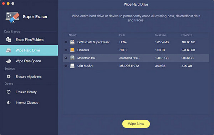Click the USB FLASH drive icon
This screenshot has height=135, width=214.
pyautogui.click(x=72, y=66)
